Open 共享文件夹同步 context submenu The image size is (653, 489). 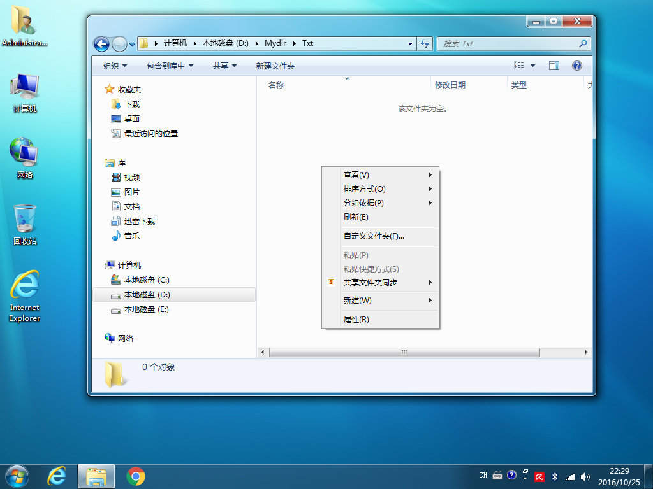[x=380, y=282]
